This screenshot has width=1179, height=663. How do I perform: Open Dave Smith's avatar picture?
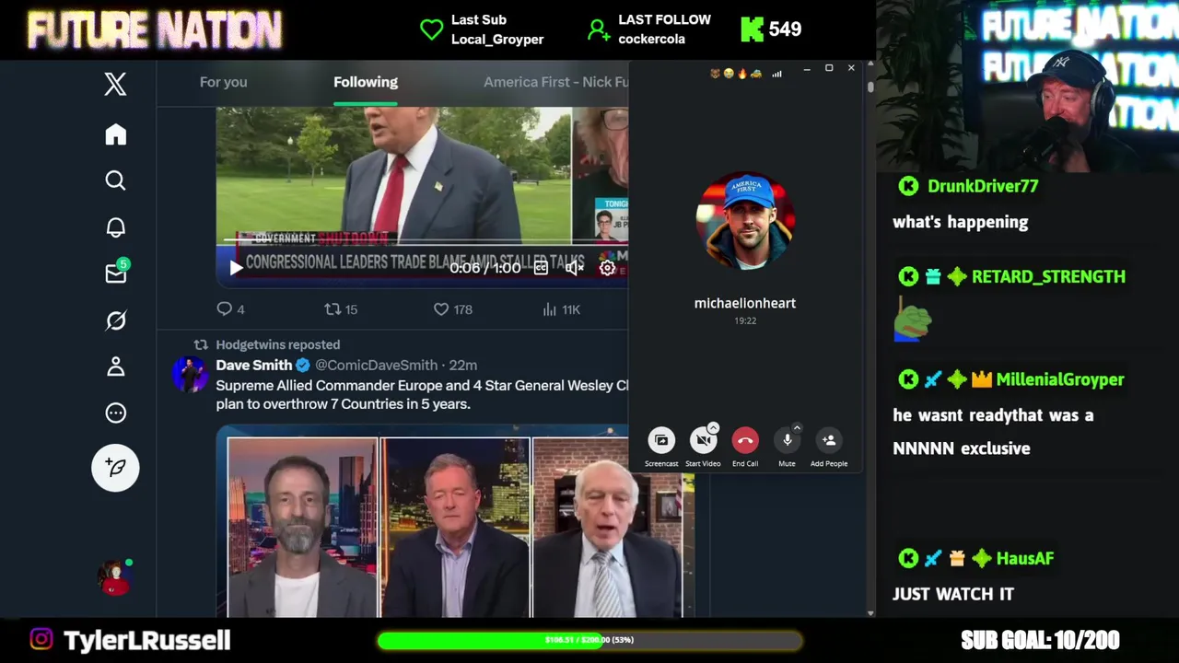190,374
